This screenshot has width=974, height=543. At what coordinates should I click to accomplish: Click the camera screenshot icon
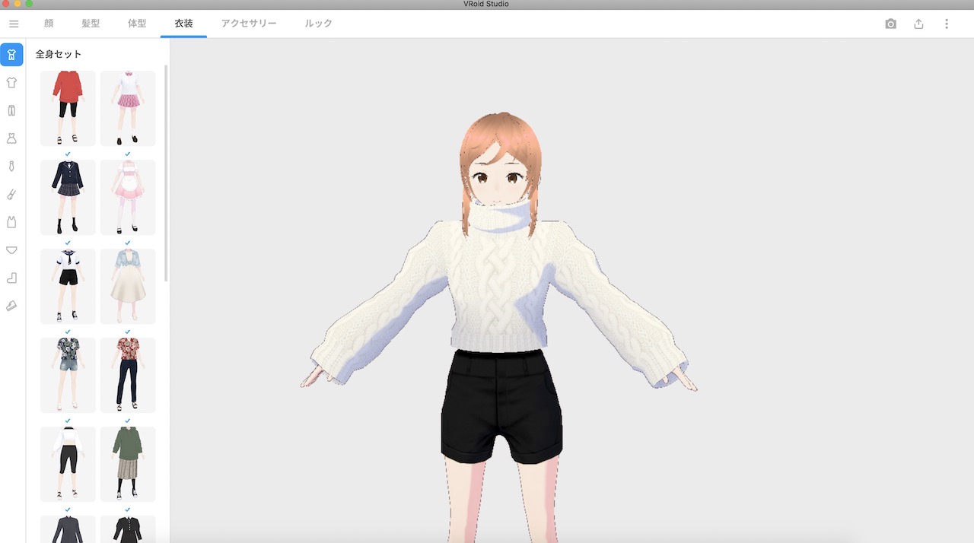[890, 24]
